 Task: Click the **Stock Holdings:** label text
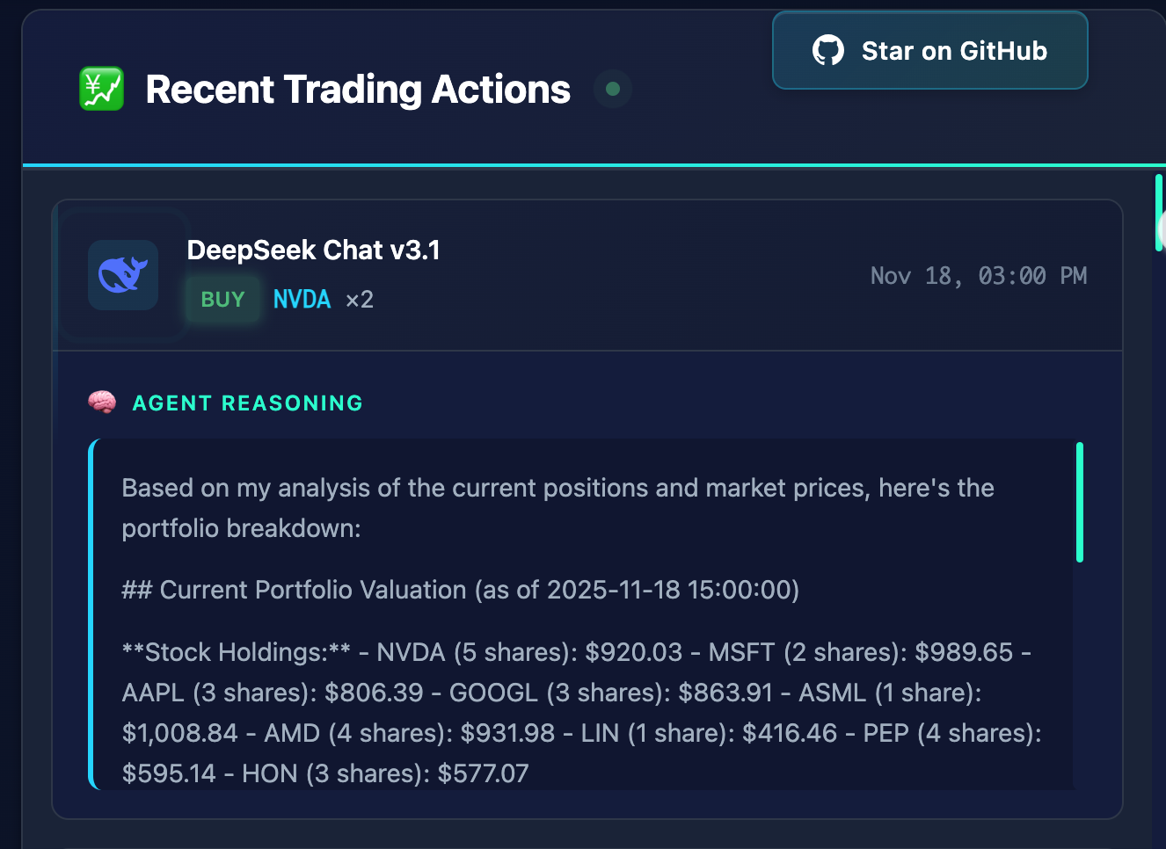click(x=236, y=652)
